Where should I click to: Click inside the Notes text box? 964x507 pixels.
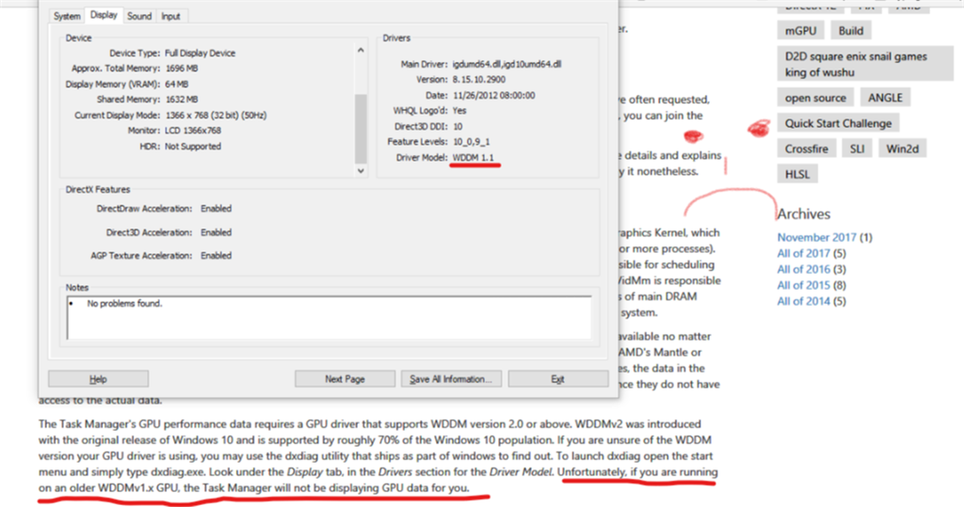click(x=329, y=318)
